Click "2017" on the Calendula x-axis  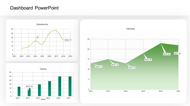coord(178,91)
